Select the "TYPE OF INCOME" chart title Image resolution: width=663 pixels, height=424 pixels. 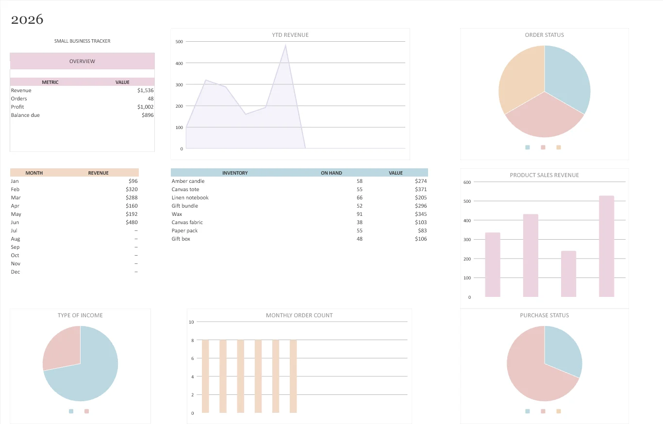point(80,315)
